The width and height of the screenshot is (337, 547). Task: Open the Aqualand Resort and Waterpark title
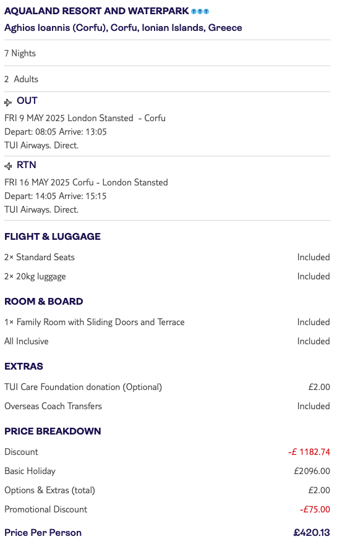96,11
